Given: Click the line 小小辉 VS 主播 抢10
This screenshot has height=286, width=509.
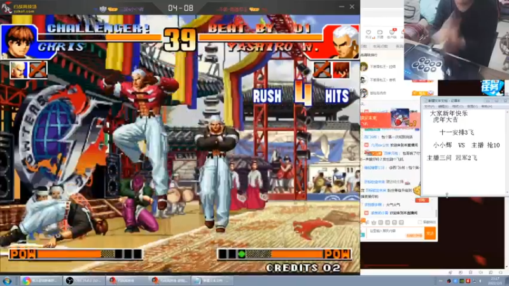Looking at the screenshot, I should coord(466,145).
